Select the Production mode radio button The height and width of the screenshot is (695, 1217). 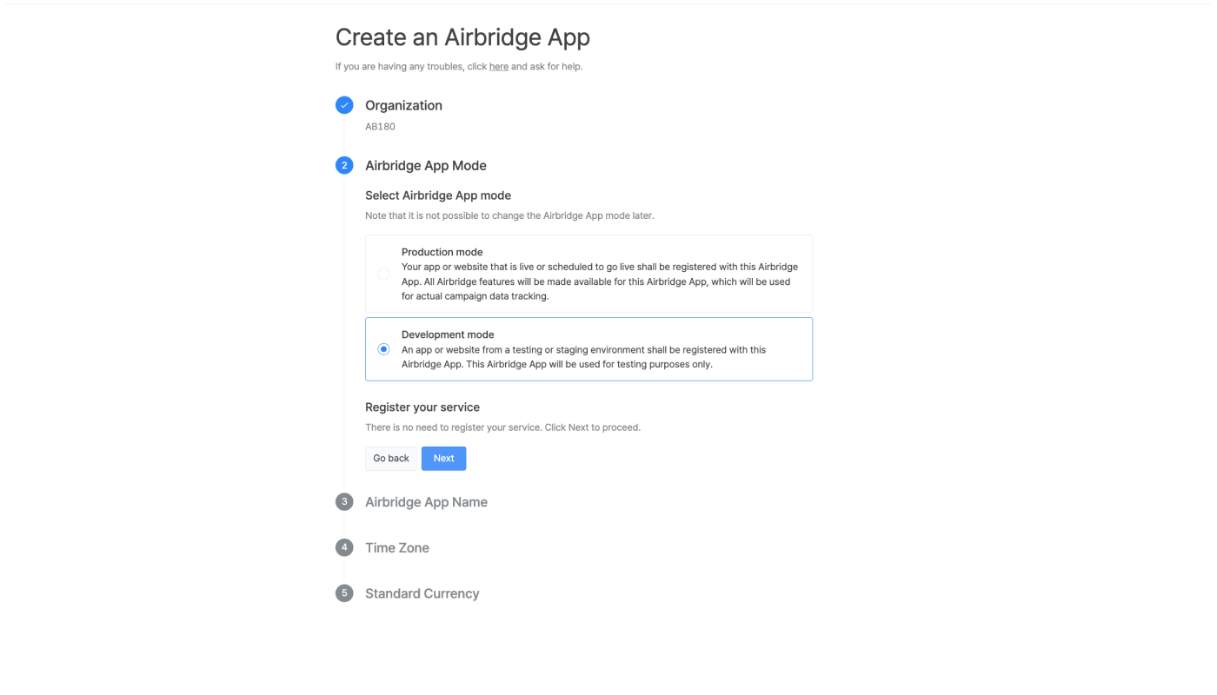pos(383,274)
